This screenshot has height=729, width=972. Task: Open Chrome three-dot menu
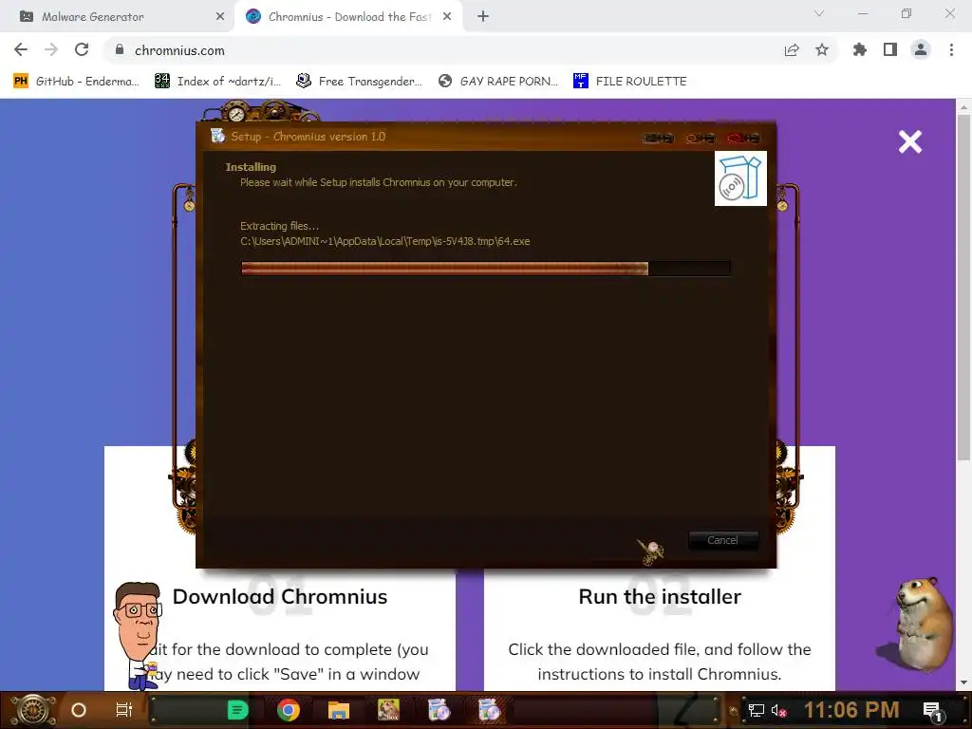951,49
